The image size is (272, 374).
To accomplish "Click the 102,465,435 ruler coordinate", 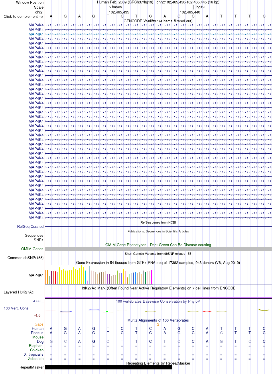I will point(119,12).
